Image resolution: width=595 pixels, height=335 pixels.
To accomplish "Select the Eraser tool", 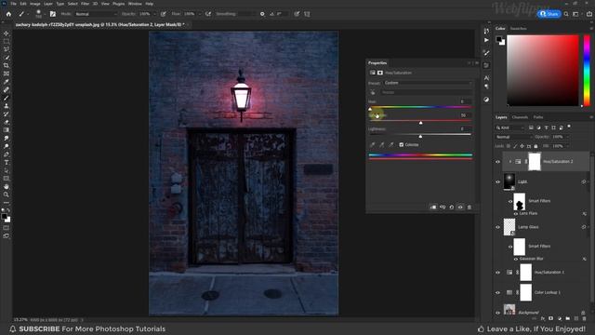I will (7, 122).
